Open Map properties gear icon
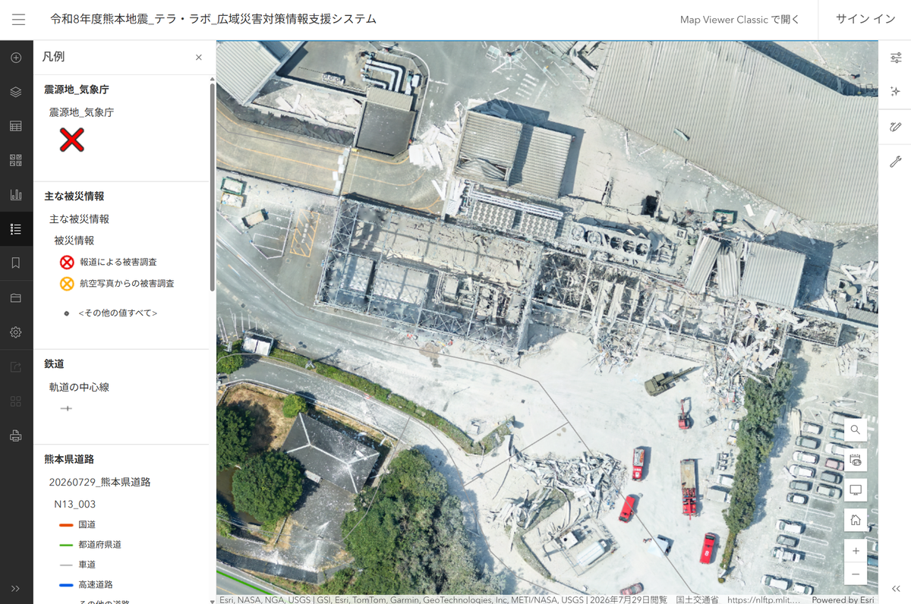The image size is (911, 604). pos(16,332)
